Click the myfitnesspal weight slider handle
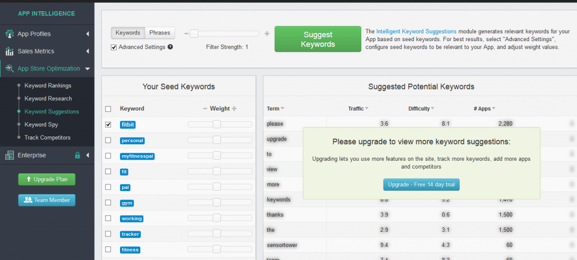This screenshot has width=577, height=260. [217, 156]
